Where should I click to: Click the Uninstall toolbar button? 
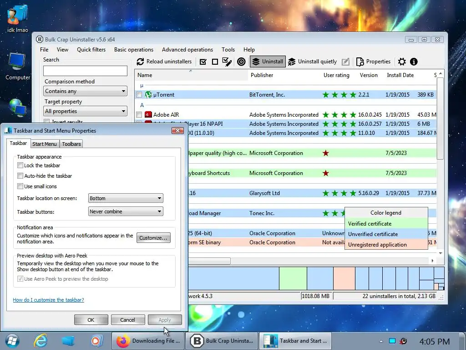(x=268, y=62)
